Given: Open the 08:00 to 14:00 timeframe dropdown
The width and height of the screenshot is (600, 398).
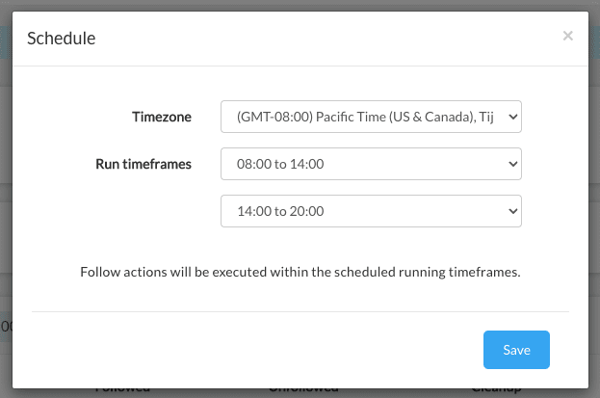Looking at the screenshot, I should [371, 164].
